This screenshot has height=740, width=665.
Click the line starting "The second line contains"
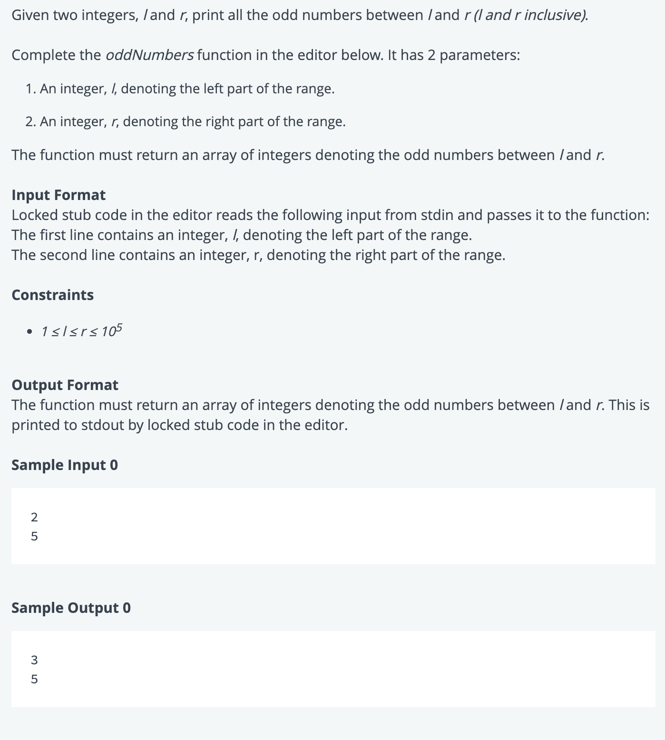(x=258, y=255)
